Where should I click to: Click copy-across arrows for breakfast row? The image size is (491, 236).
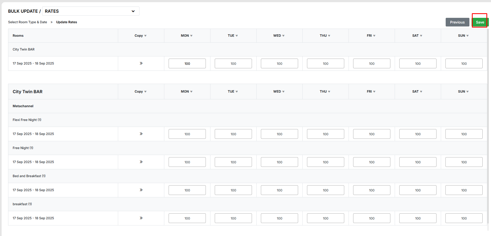tap(141, 218)
